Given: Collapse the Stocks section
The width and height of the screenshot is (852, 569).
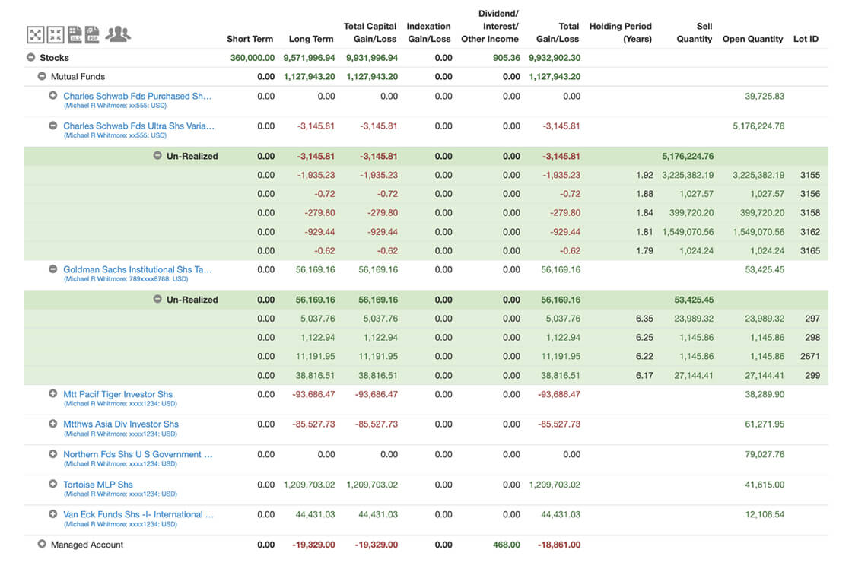Looking at the screenshot, I should (30, 58).
